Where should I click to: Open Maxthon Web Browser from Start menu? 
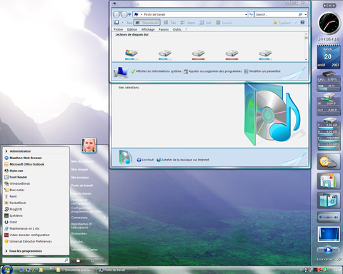pos(24,158)
